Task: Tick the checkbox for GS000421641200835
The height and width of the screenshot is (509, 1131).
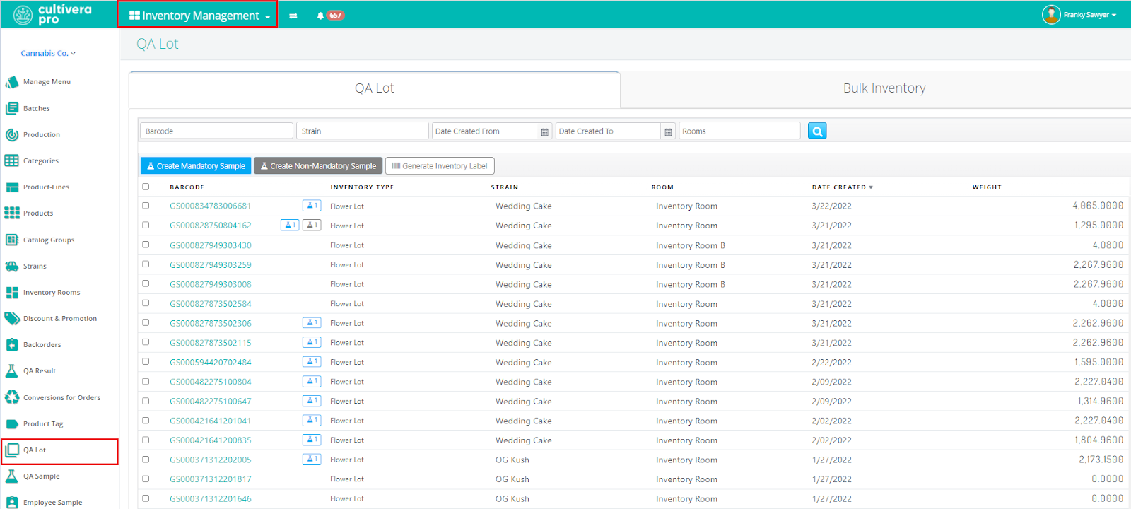Action: 146,440
